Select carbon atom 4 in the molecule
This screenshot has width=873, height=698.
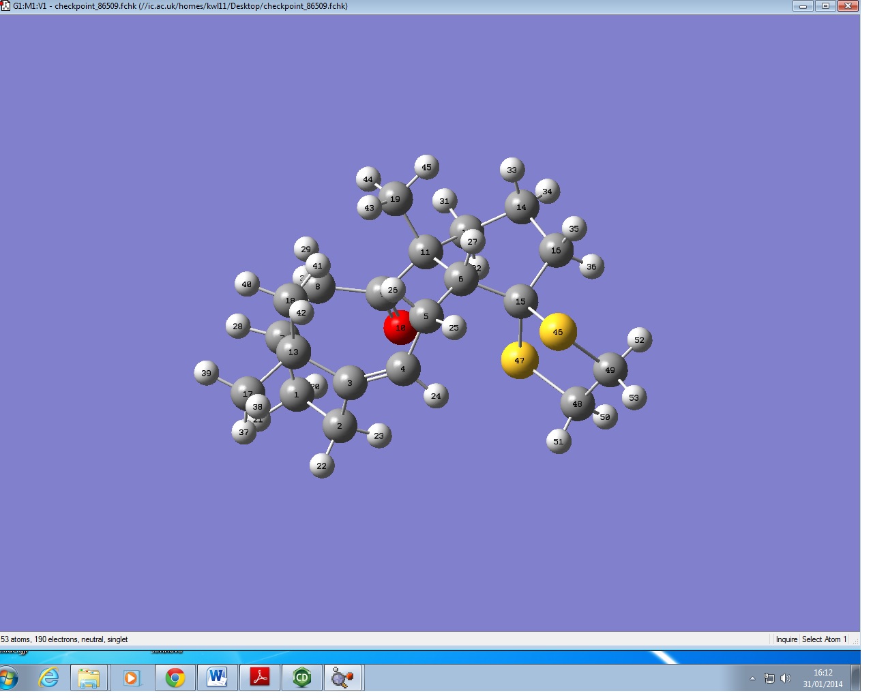[x=402, y=369]
